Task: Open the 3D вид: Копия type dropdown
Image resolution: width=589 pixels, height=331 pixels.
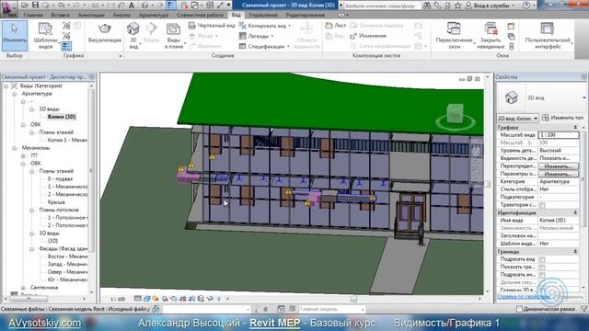Action: click(517, 119)
